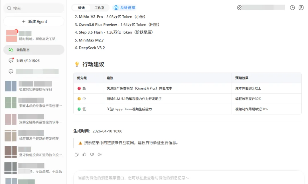The width and height of the screenshot is (308, 184).
Task: Switch to the 工作室 tab
Action: point(99,8)
